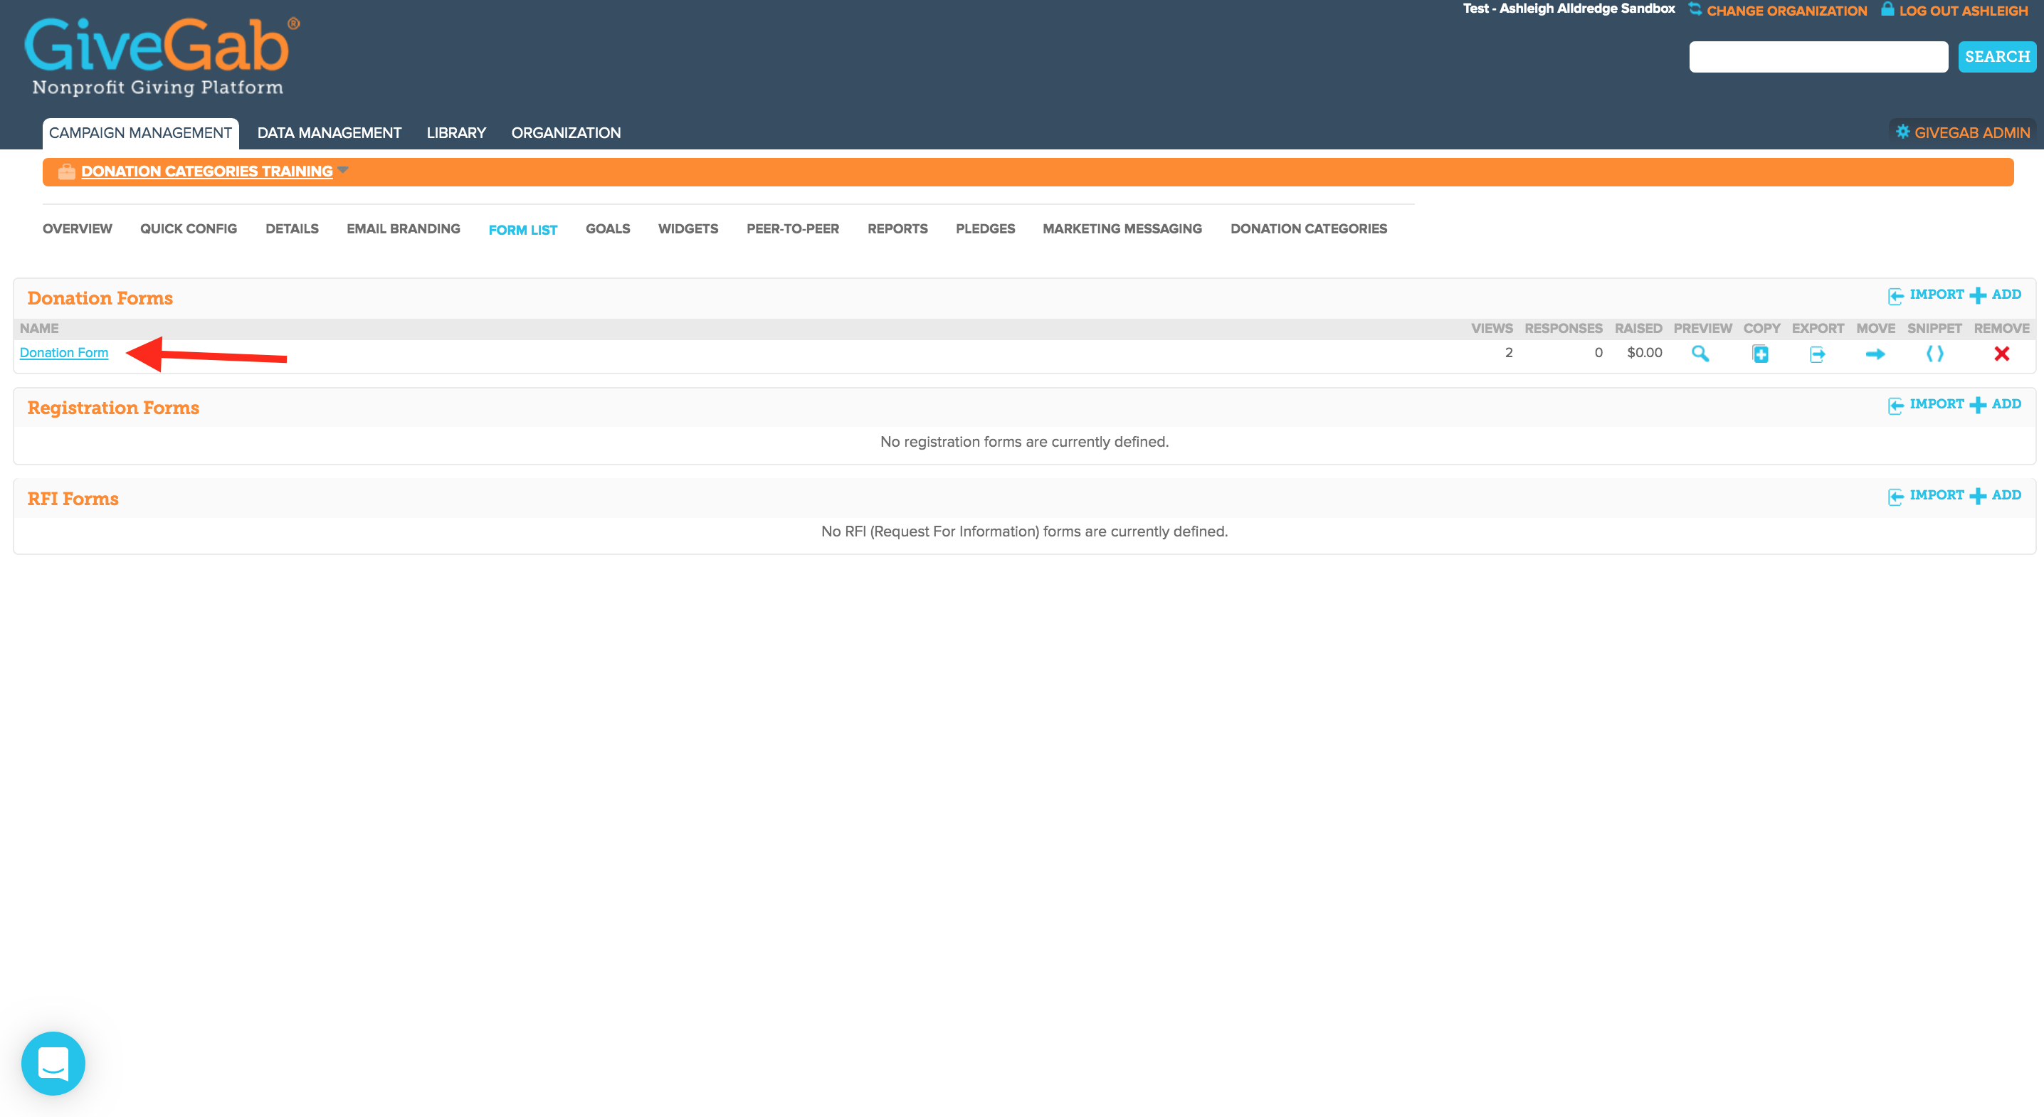The image size is (2044, 1117).
Task: Switch to the Data Management tab
Action: click(x=330, y=132)
